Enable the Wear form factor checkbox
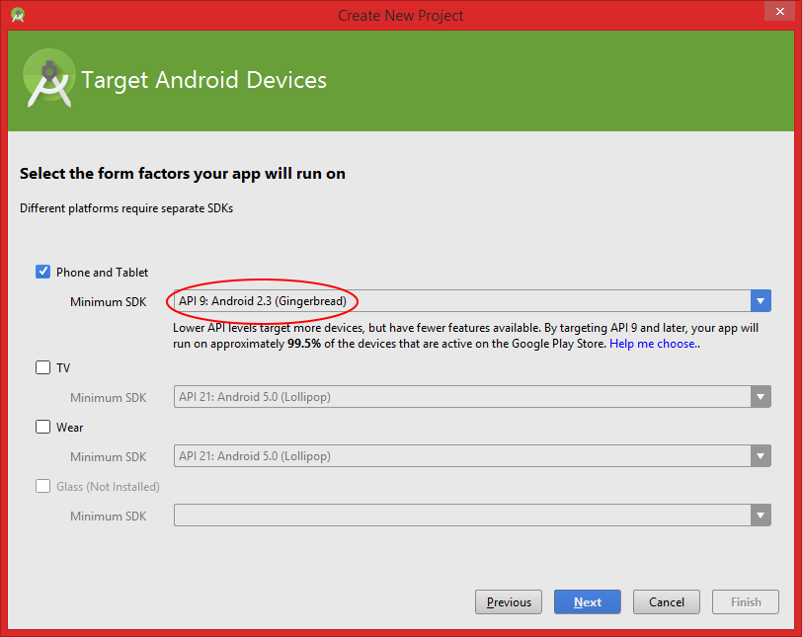This screenshot has width=802, height=637. pos(43,427)
